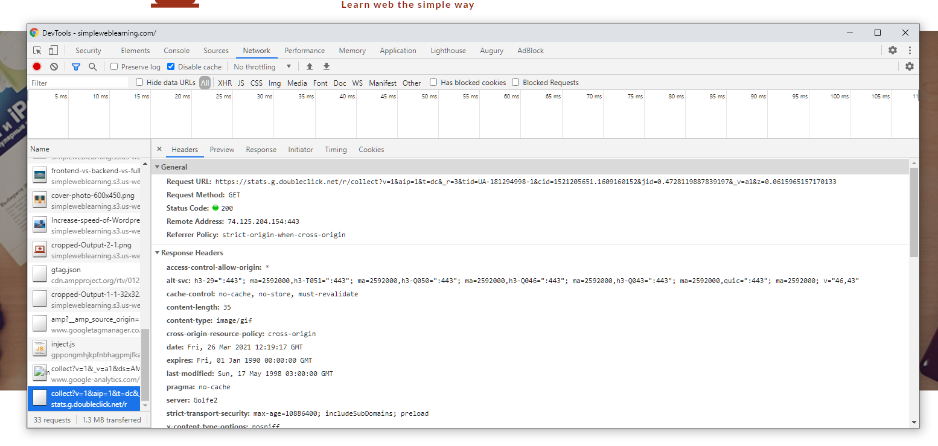Open the Security panel tab

coord(88,51)
